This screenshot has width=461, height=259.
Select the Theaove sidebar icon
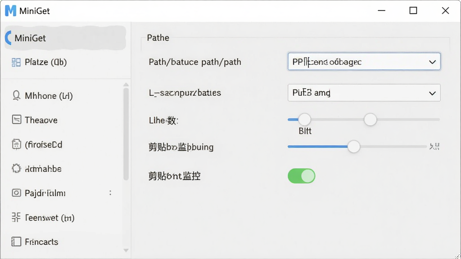click(x=17, y=120)
